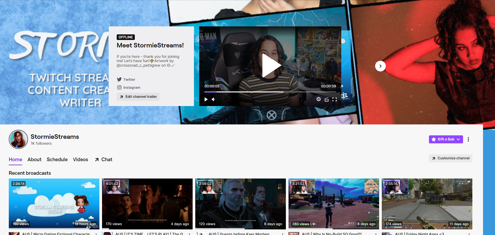Click the 1K followers text
Viewport: 495px width, 235px height.
pyautogui.click(x=41, y=143)
